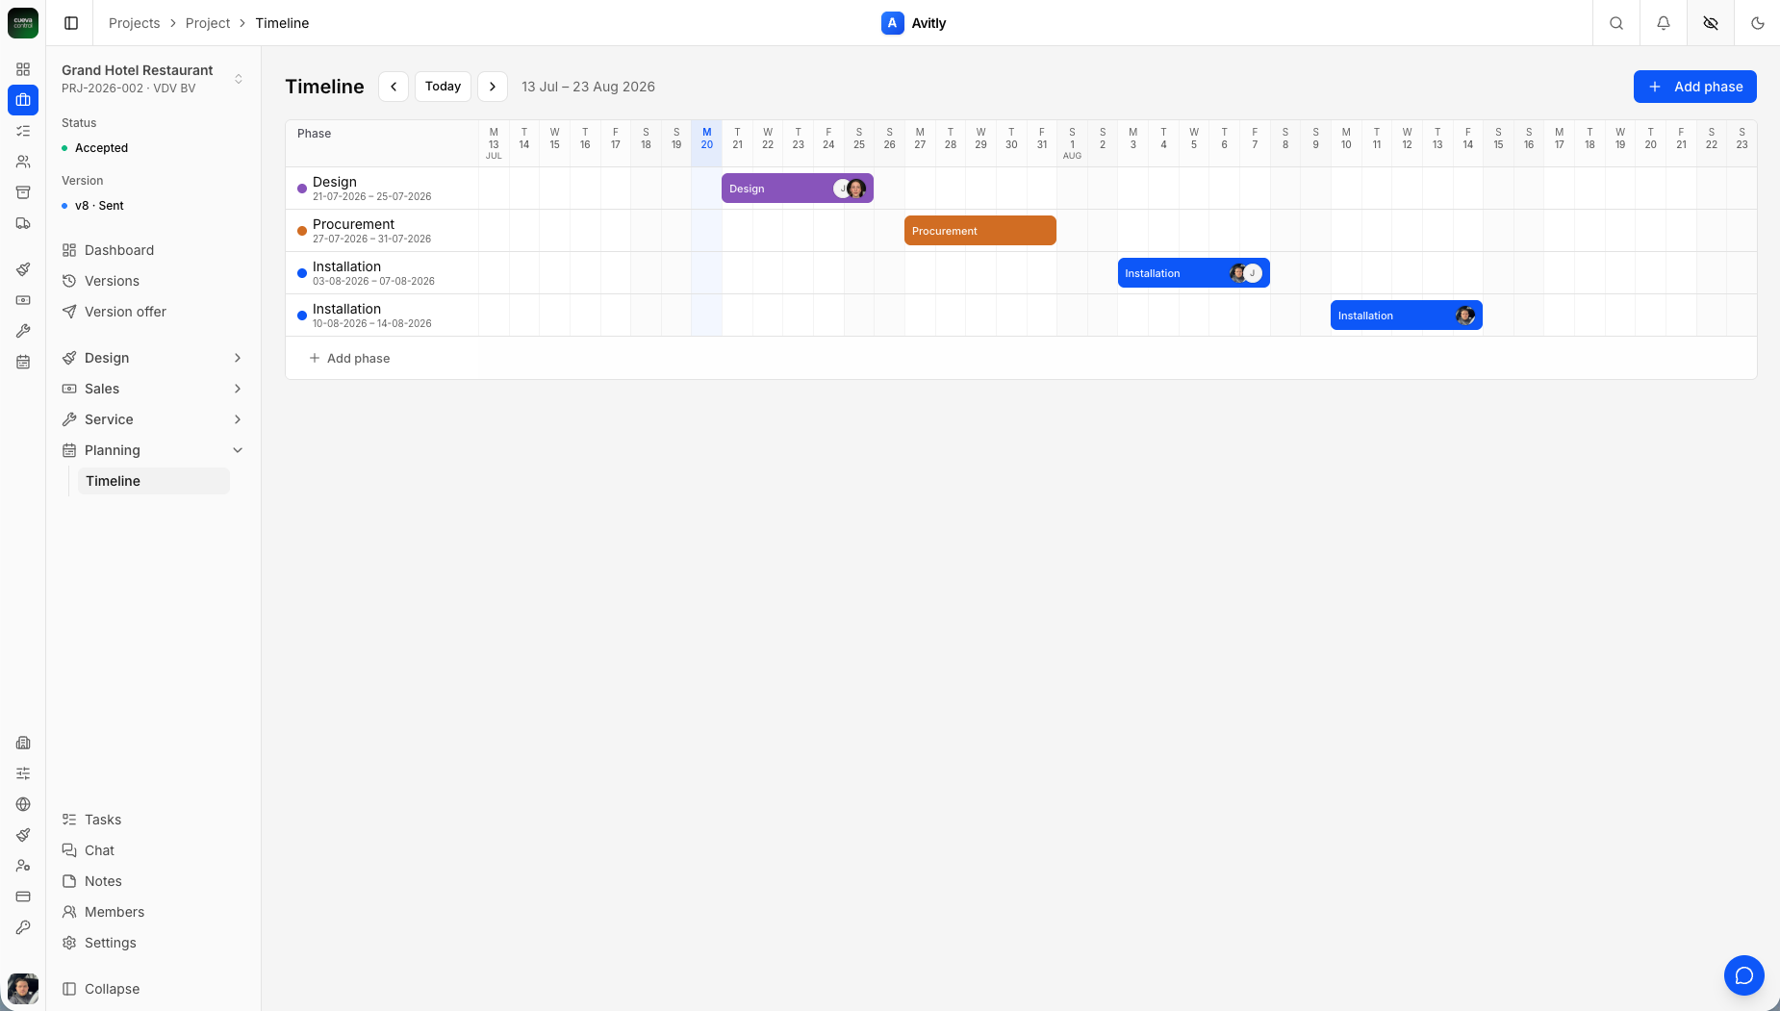1780x1011 pixels.
Task: Open the wrench service icon in the rail
Action: (x=23, y=331)
